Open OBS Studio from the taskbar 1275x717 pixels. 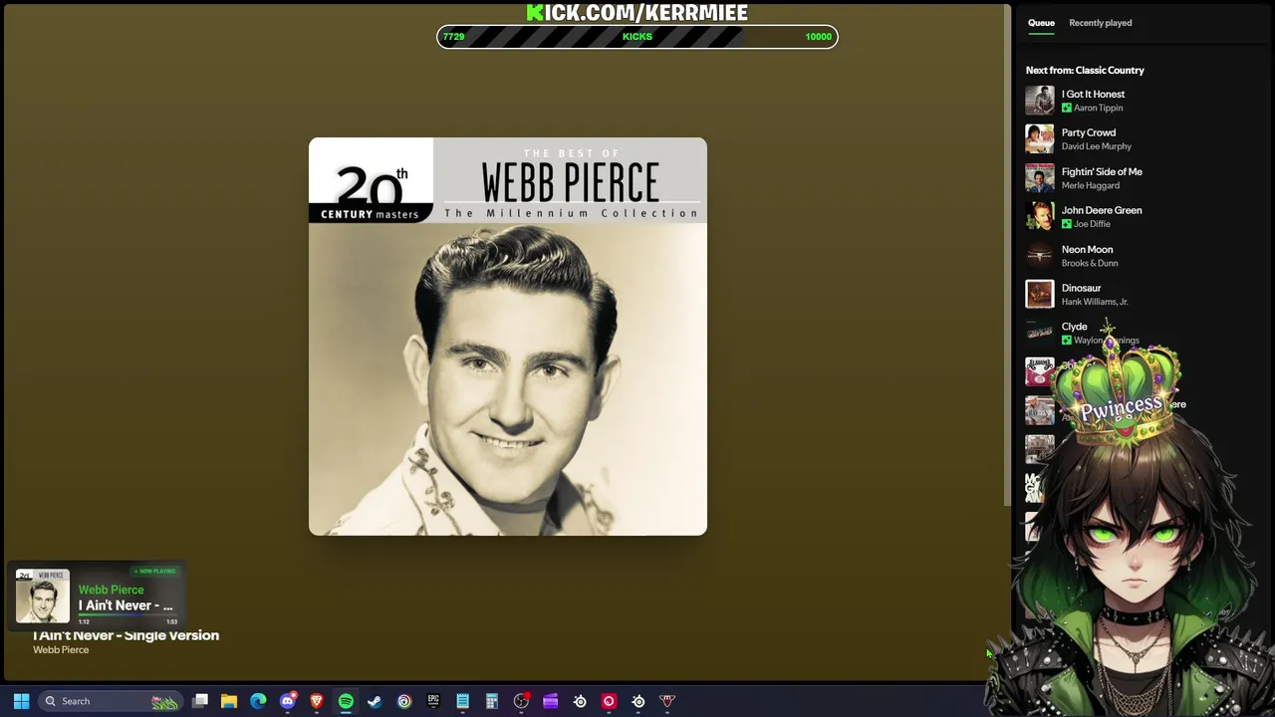pyautogui.click(x=521, y=701)
